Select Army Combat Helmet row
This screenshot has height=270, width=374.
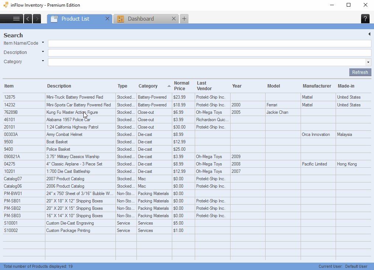click(187, 134)
